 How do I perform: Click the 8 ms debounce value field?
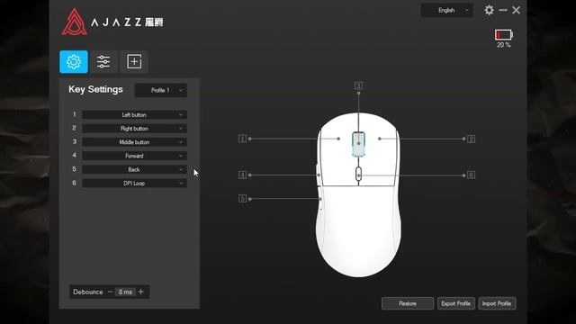click(125, 292)
